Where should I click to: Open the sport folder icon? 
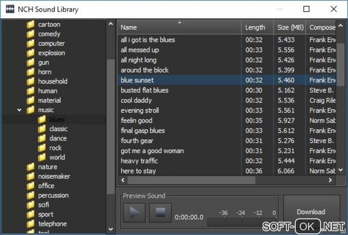(x=31, y=214)
